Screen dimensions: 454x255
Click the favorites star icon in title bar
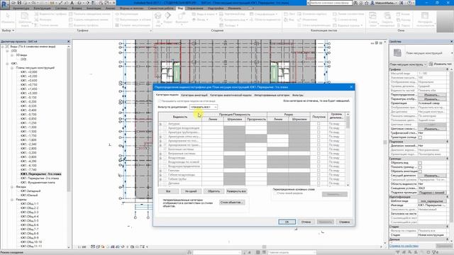coord(367,3)
